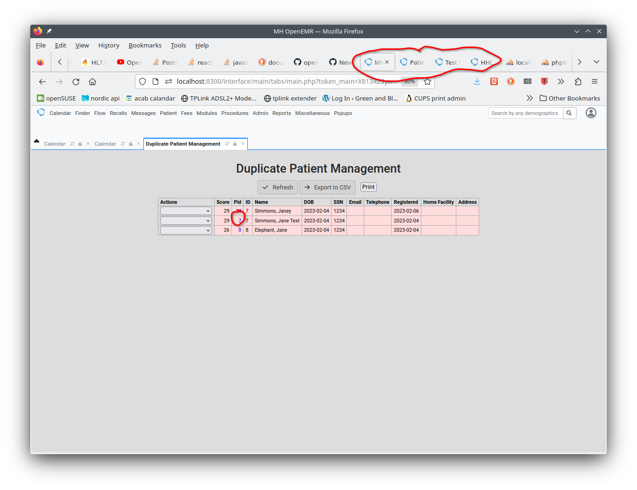Reload the Duplicate Patient Management tab
This screenshot has width=637, height=490.
227,144
